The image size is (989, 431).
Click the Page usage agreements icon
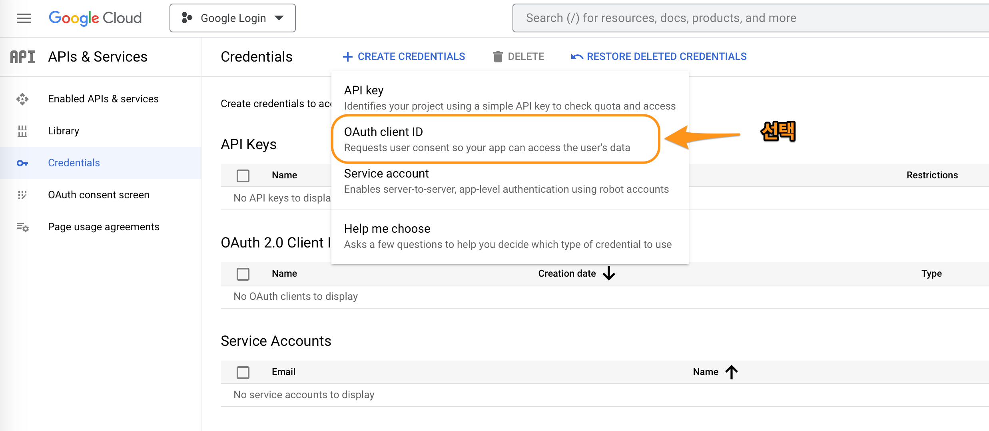(x=22, y=227)
